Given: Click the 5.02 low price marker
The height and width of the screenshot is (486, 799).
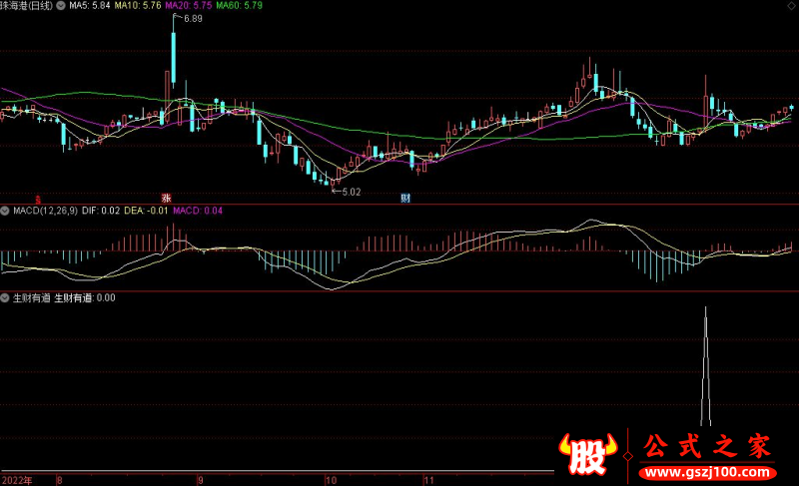Looking at the screenshot, I should click(x=352, y=192).
